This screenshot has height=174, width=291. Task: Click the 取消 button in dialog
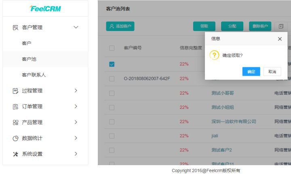coord(272,72)
